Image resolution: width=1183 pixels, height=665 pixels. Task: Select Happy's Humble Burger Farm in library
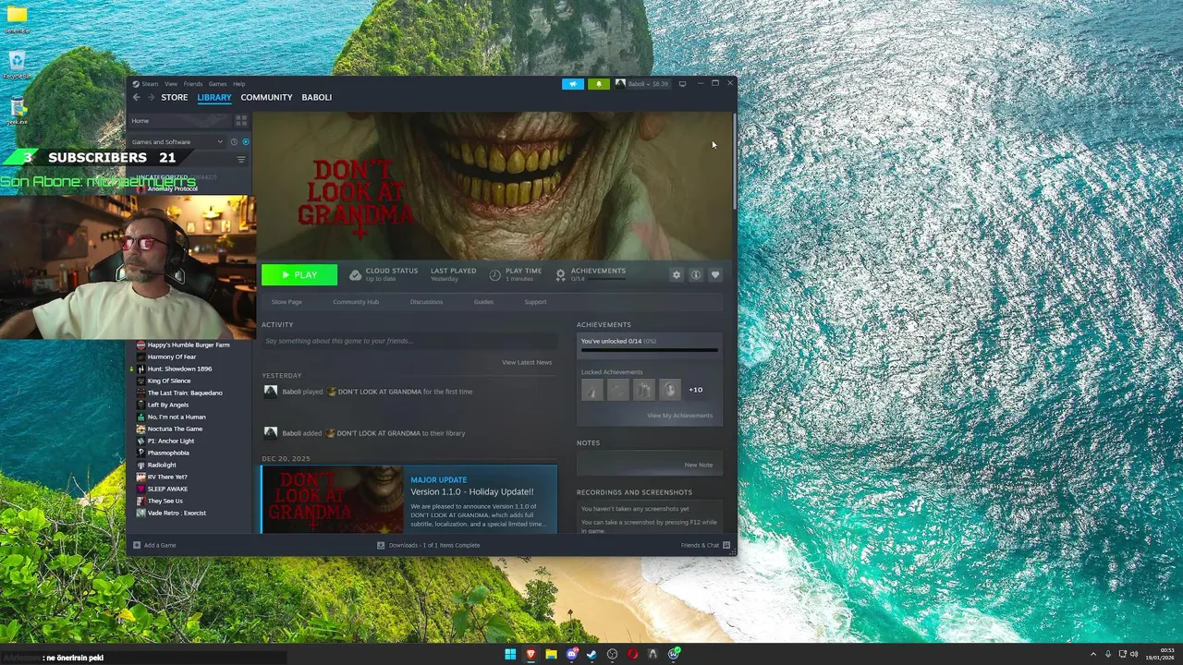coord(188,345)
